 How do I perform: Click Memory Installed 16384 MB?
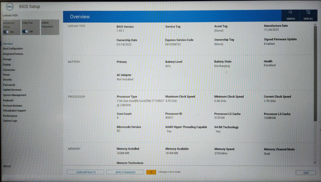pos(123,153)
